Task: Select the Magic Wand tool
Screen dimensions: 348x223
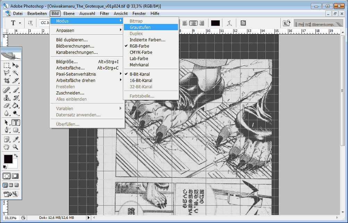Action: pos(15,73)
